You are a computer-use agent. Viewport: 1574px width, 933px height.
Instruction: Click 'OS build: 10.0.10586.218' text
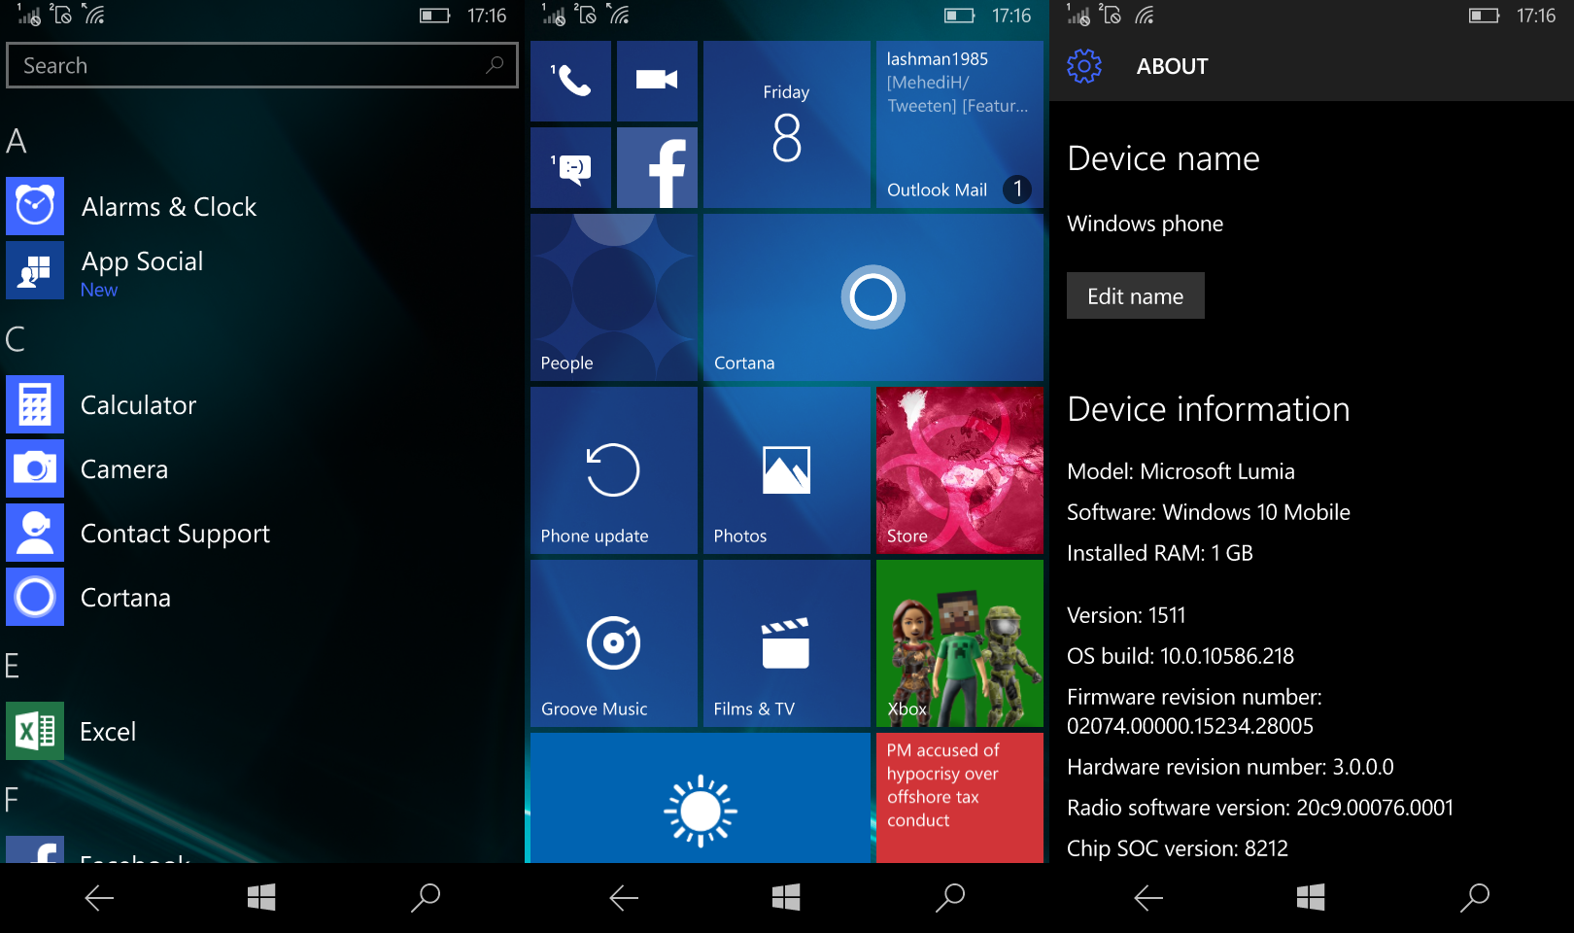point(1180,656)
